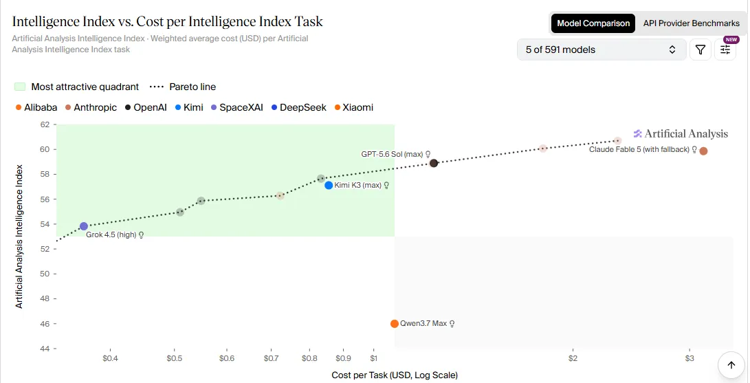The image size is (750, 383).
Task: Open the chart settings sliders icon
Action: [x=725, y=50]
